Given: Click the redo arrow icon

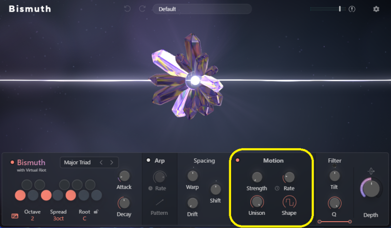Looking at the screenshot, I should tap(142, 9).
